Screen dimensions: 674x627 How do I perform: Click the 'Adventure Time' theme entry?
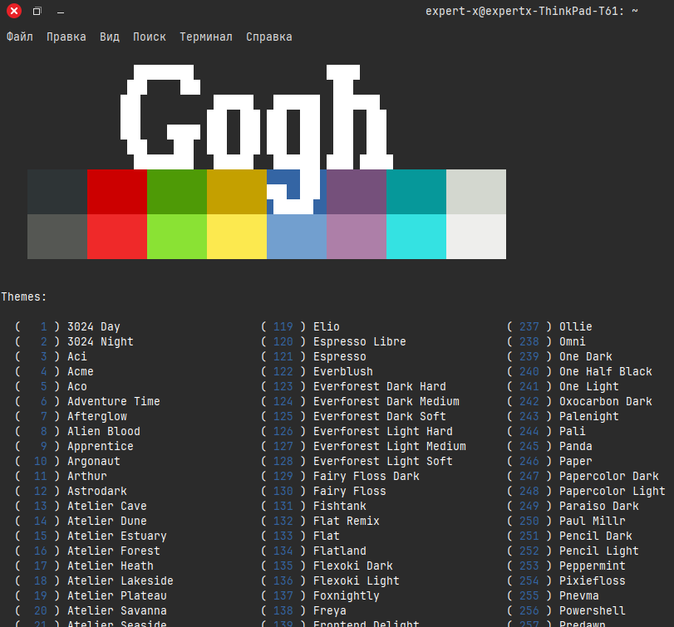click(114, 402)
